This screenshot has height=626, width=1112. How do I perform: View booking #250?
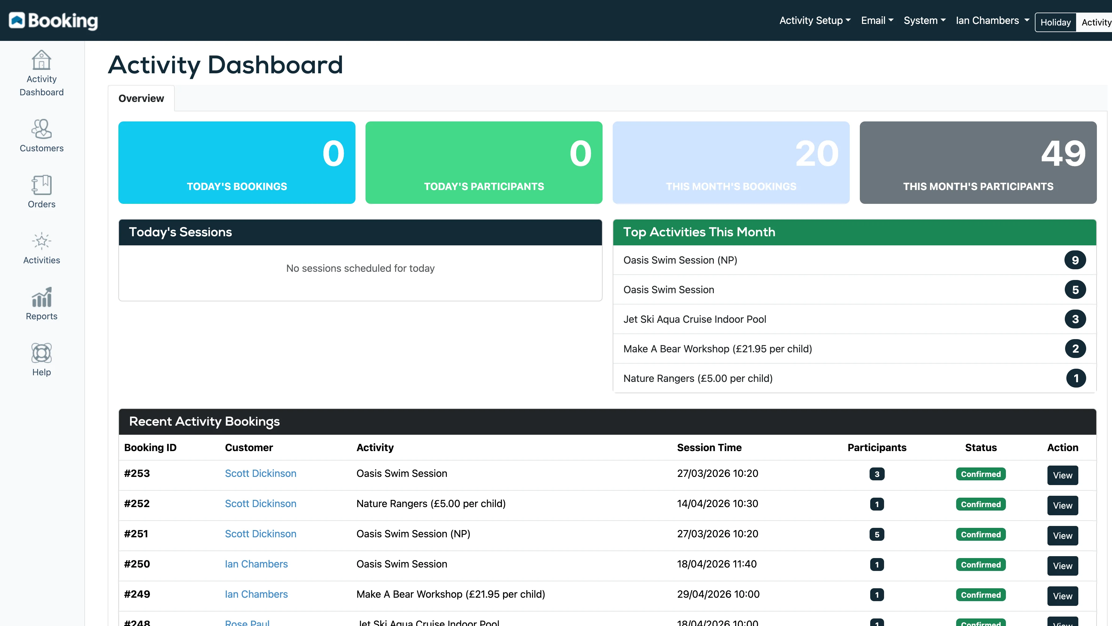coord(1062,566)
